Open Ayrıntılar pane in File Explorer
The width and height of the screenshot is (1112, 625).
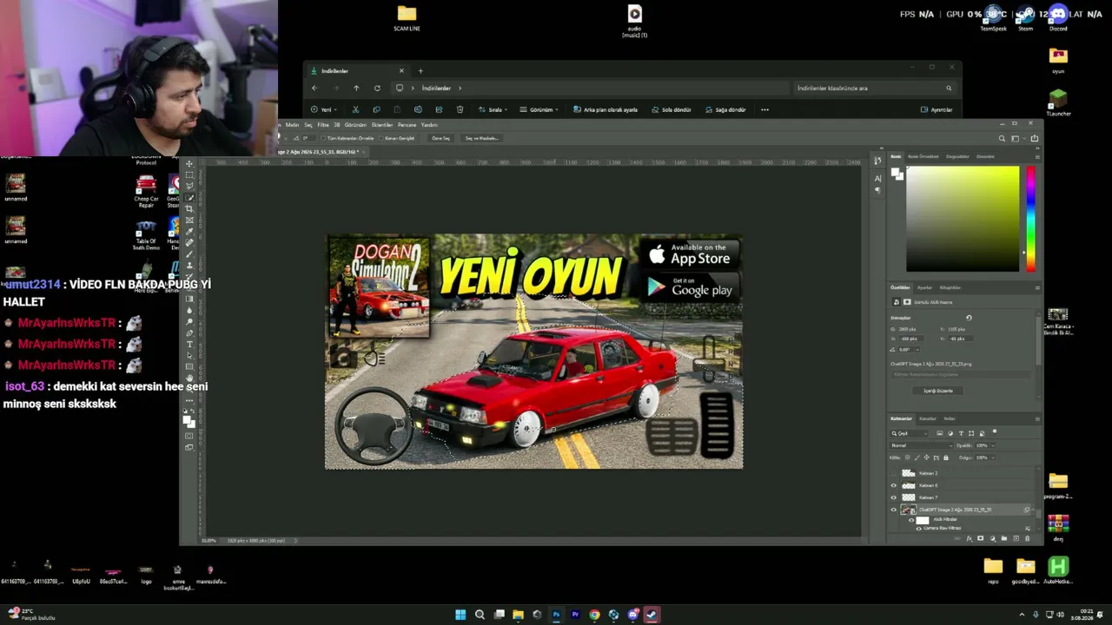pos(937,110)
